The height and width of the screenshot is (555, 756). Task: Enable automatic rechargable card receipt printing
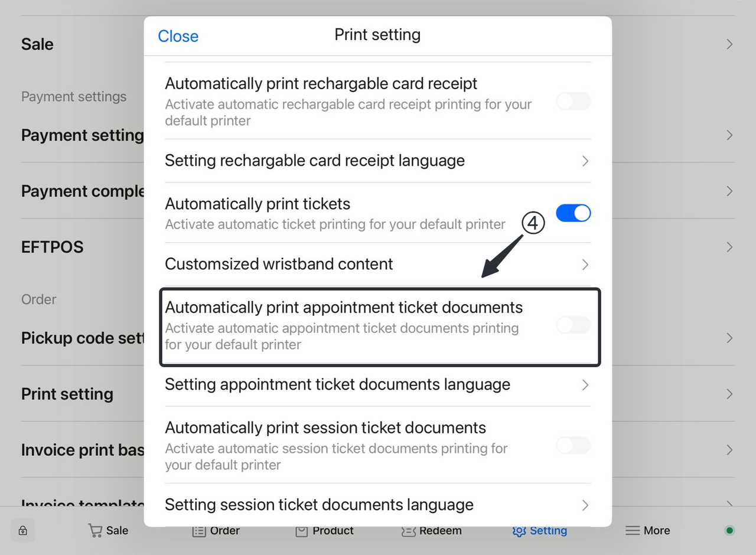point(573,102)
